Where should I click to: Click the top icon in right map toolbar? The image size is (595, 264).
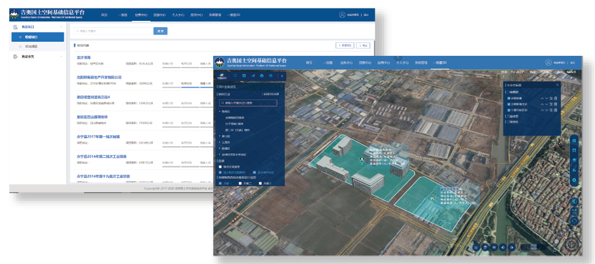click(x=574, y=141)
